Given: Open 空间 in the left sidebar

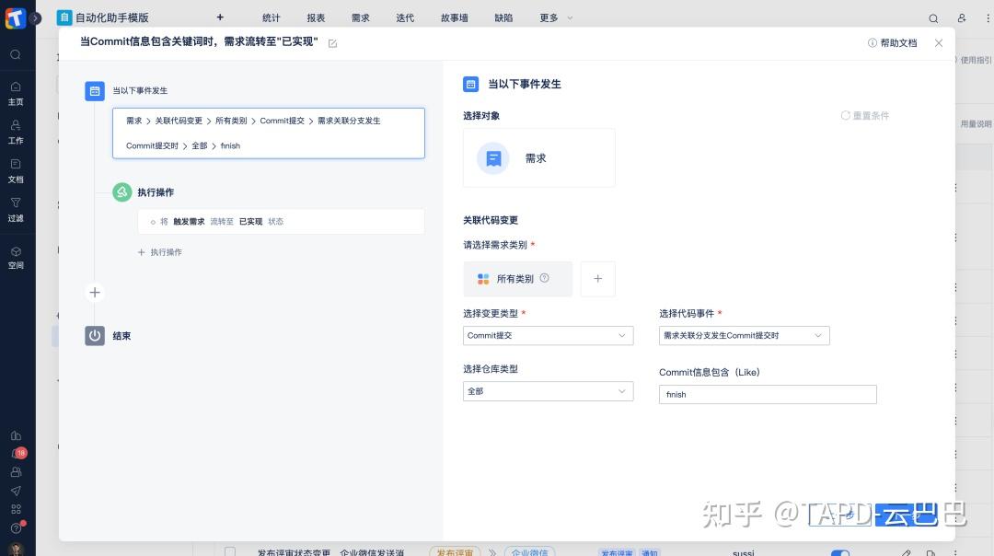Looking at the screenshot, I should coord(15,259).
